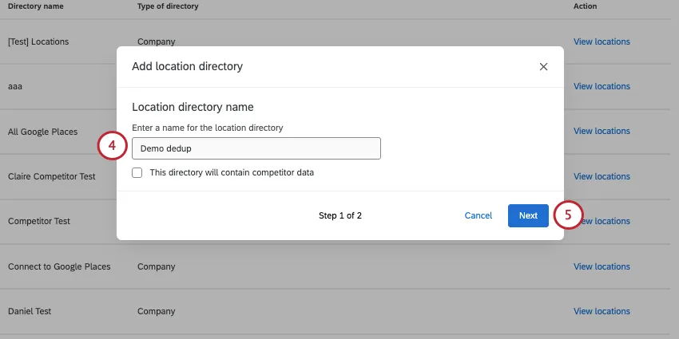Click the location directory name input field
This screenshot has width=679, height=339.
pyautogui.click(x=256, y=148)
